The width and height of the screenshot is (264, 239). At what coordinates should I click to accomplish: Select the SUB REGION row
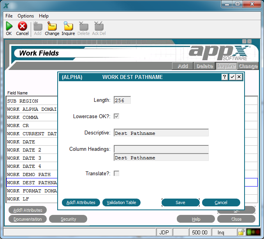click(x=32, y=101)
